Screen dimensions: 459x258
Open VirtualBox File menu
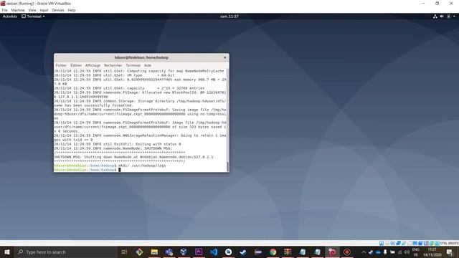click(x=4, y=10)
